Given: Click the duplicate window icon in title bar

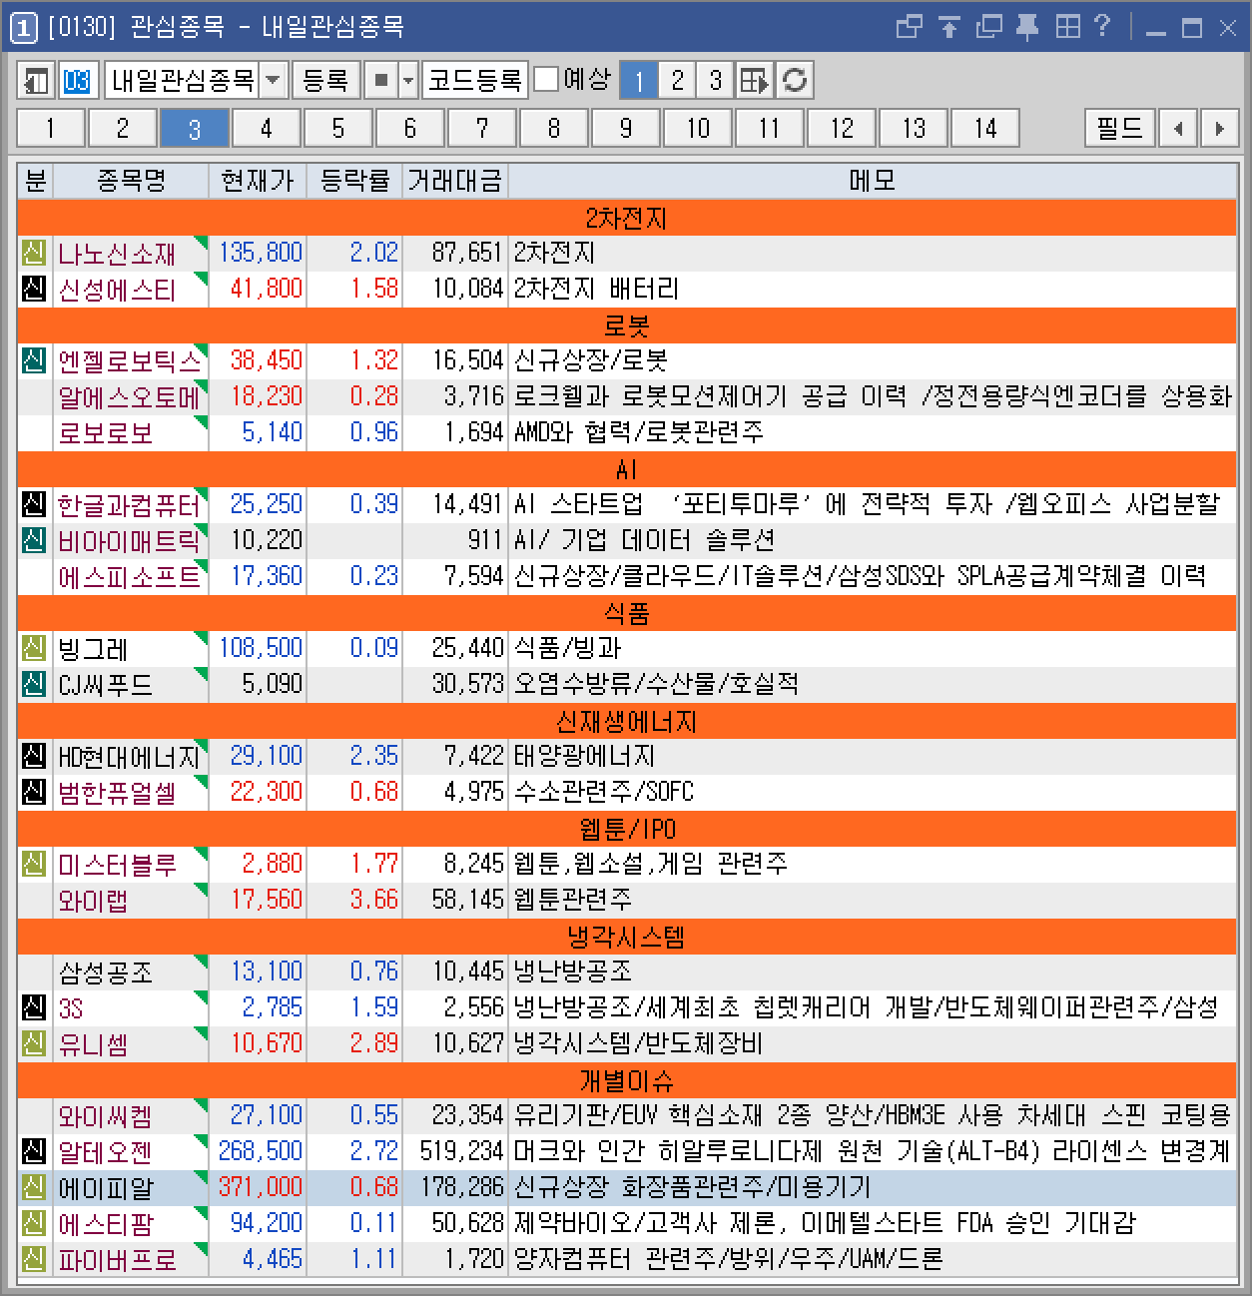Looking at the screenshot, I should coord(988,27).
